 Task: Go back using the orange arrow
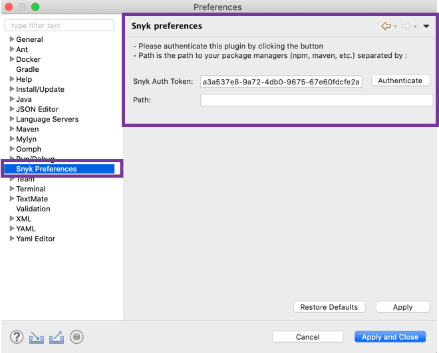pyautogui.click(x=386, y=26)
